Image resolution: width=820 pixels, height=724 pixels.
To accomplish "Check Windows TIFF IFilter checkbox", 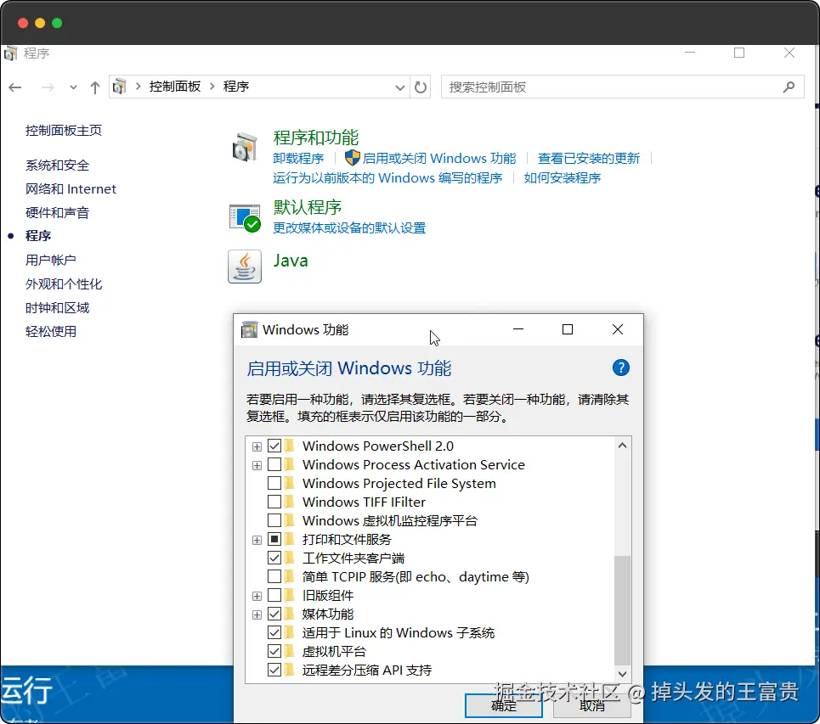I will point(274,502).
